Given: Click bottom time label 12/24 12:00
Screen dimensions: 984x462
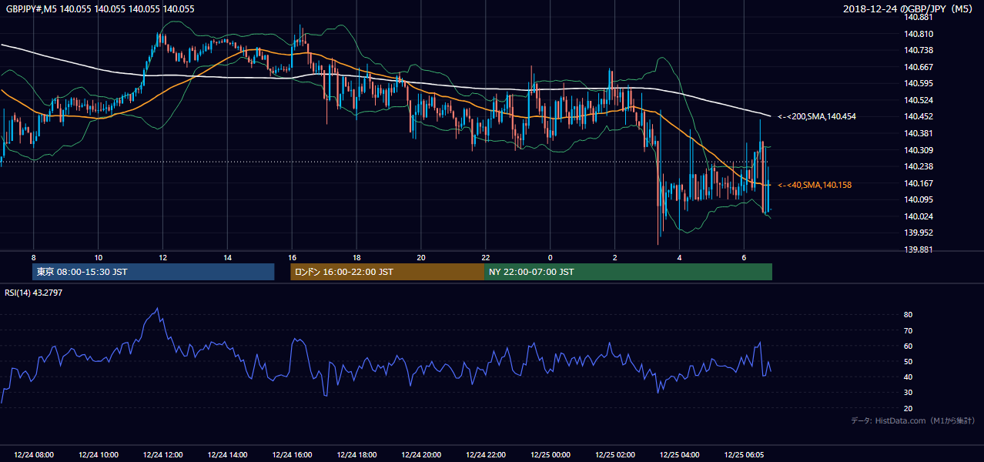Looking at the screenshot, I should 162,455.
